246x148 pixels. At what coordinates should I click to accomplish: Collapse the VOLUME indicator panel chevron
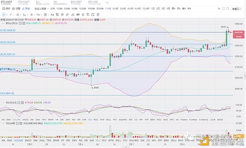[3, 123]
